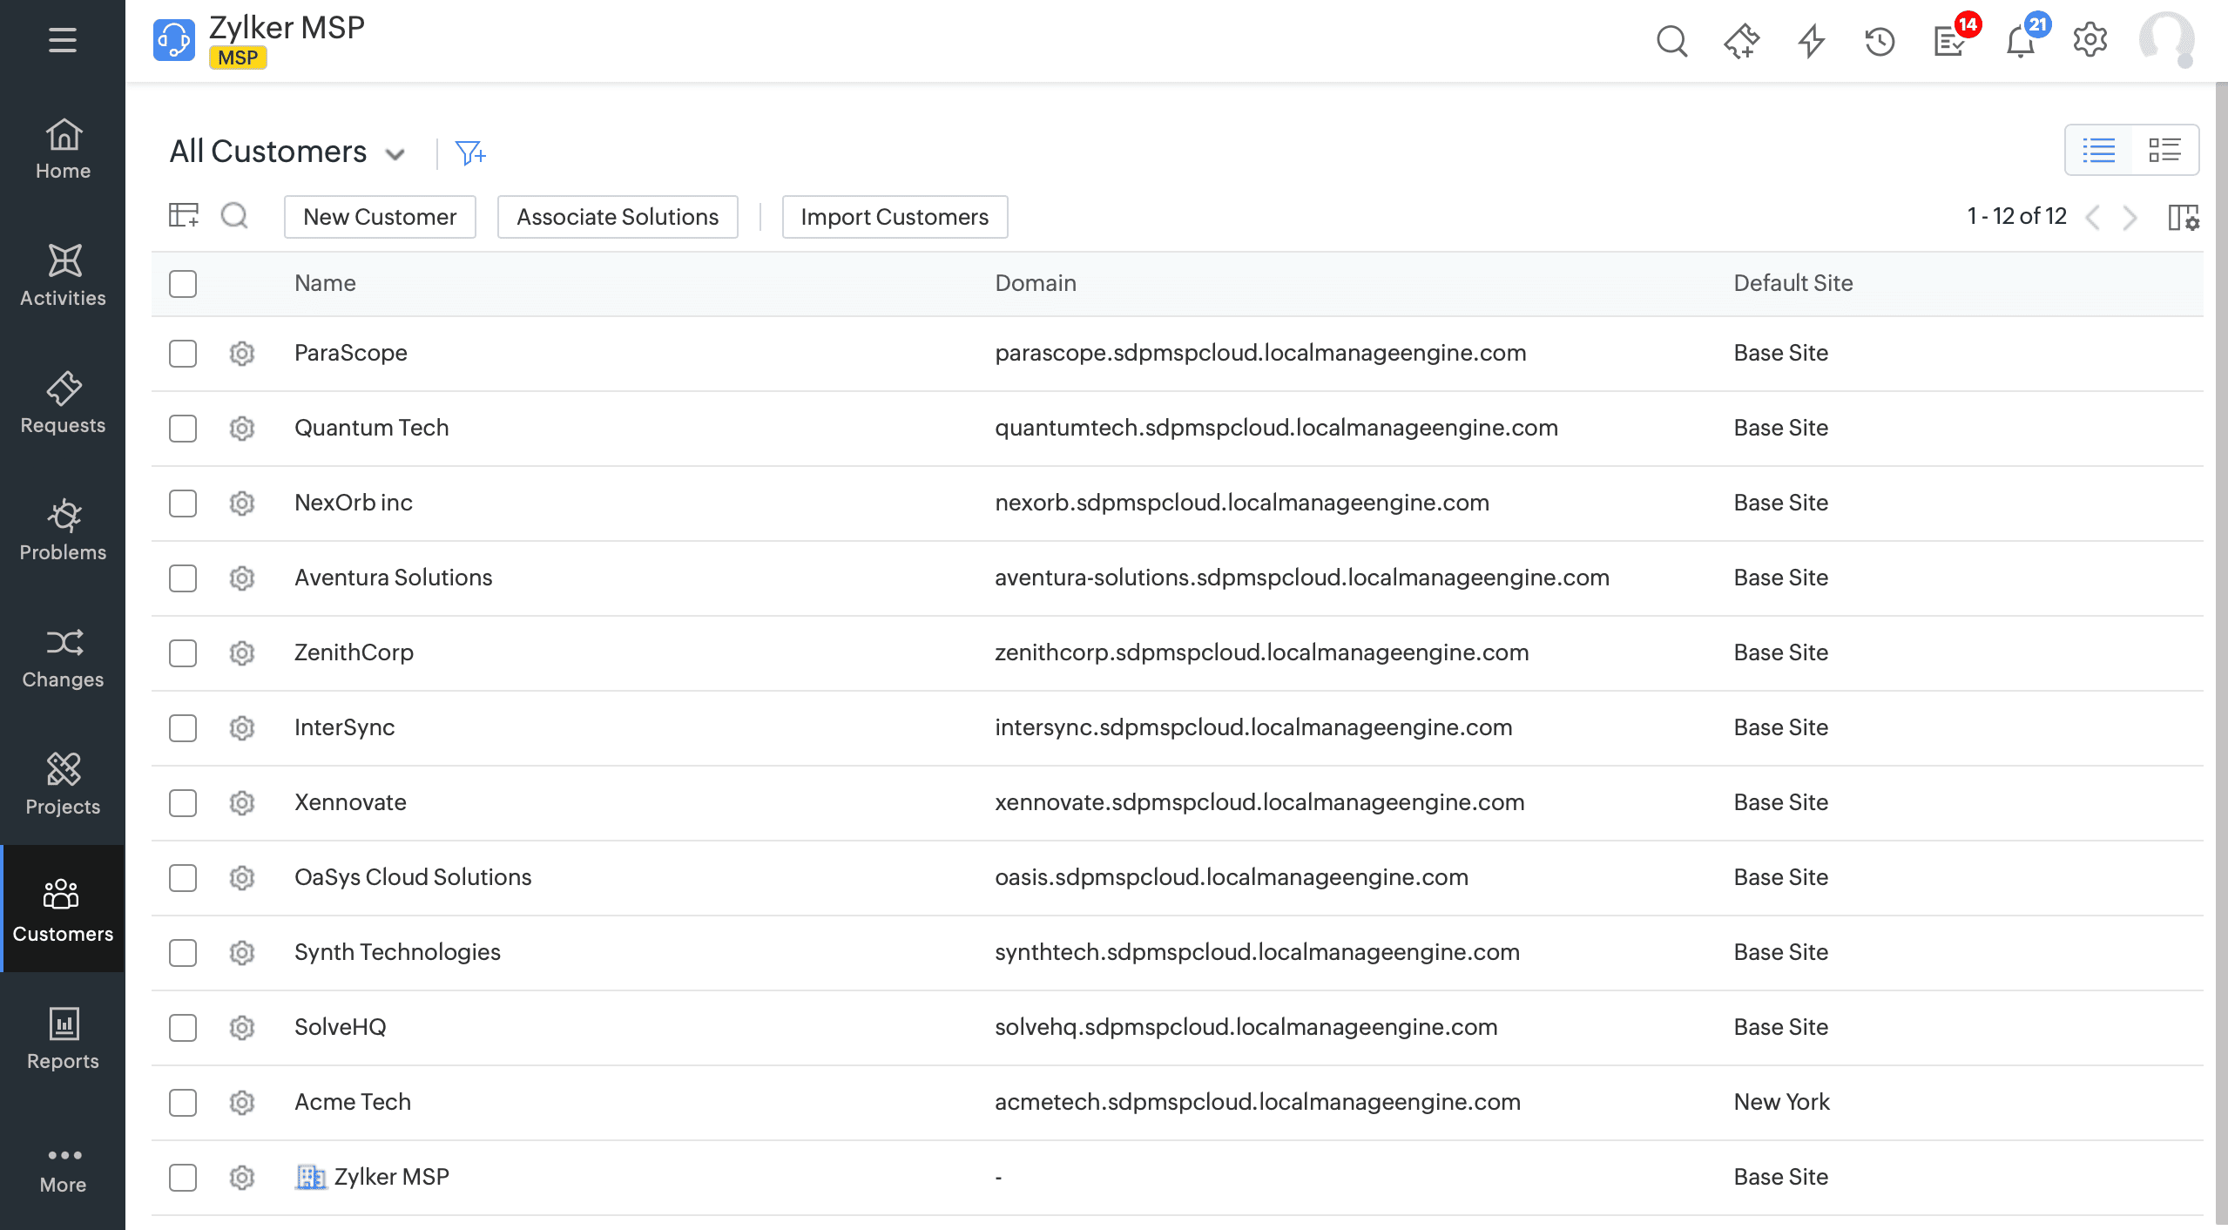Open the filter funnel icon
Image resolution: width=2228 pixels, height=1230 pixels.
(x=470, y=153)
